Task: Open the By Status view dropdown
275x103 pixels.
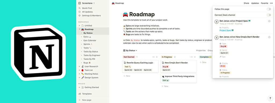Action: pyautogui.click(x=130, y=51)
